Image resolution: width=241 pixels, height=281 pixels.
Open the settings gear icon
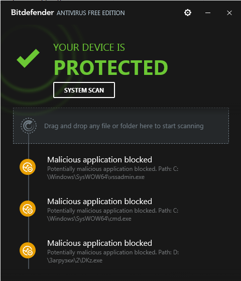pyautogui.click(x=188, y=13)
